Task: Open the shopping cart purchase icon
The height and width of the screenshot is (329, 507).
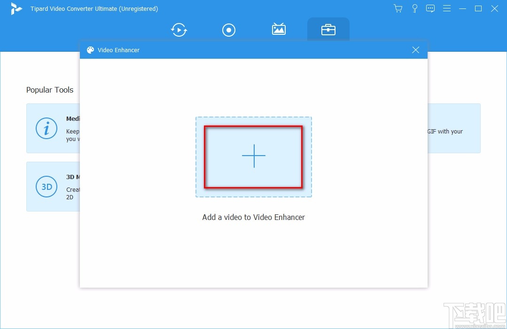Action: click(x=398, y=8)
